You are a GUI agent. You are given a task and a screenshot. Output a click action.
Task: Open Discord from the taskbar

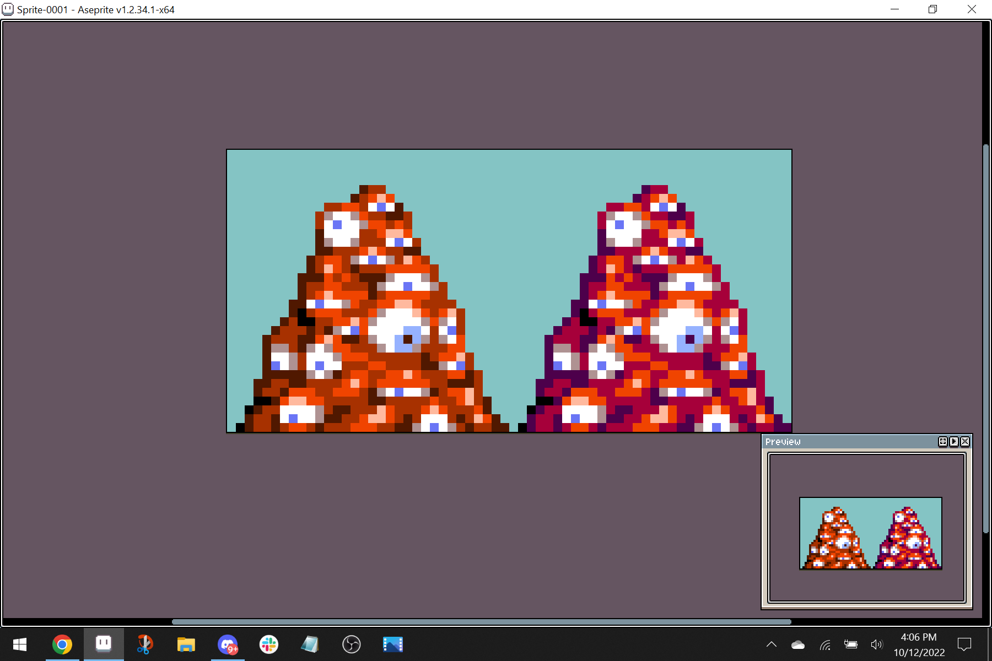pyautogui.click(x=228, y=644)
